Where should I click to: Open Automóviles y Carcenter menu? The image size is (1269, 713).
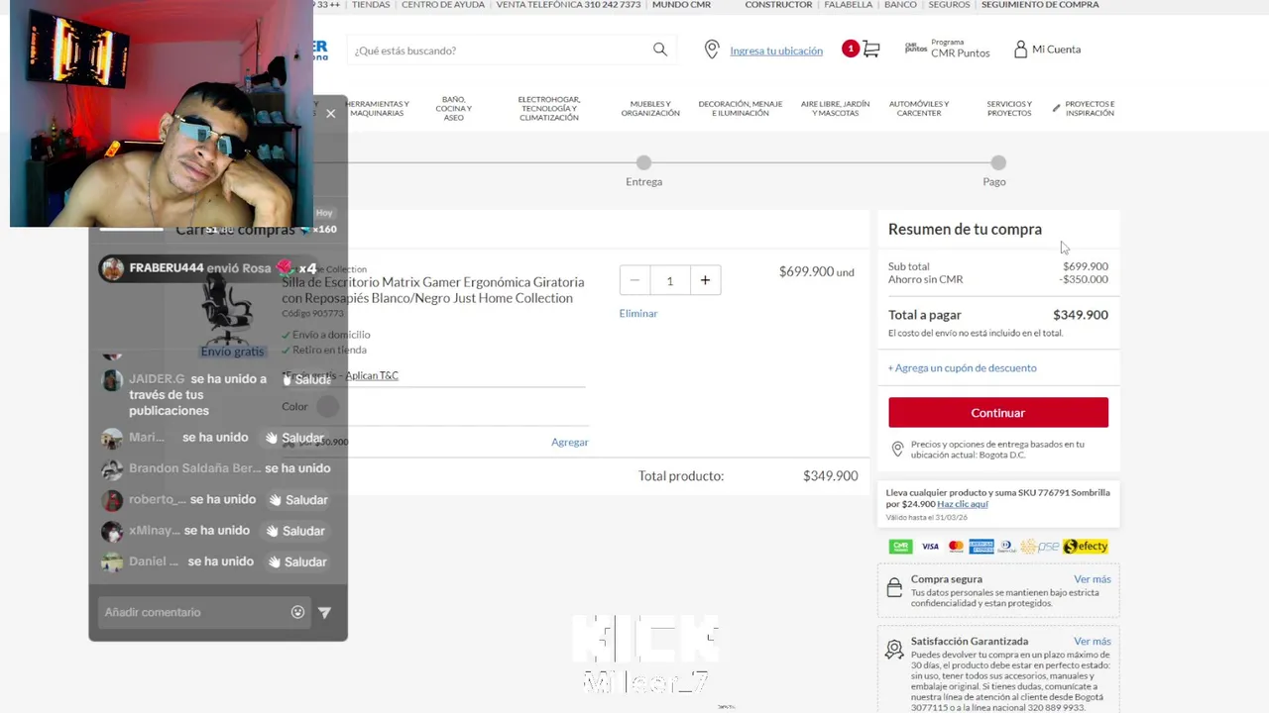tap(919, 108)
